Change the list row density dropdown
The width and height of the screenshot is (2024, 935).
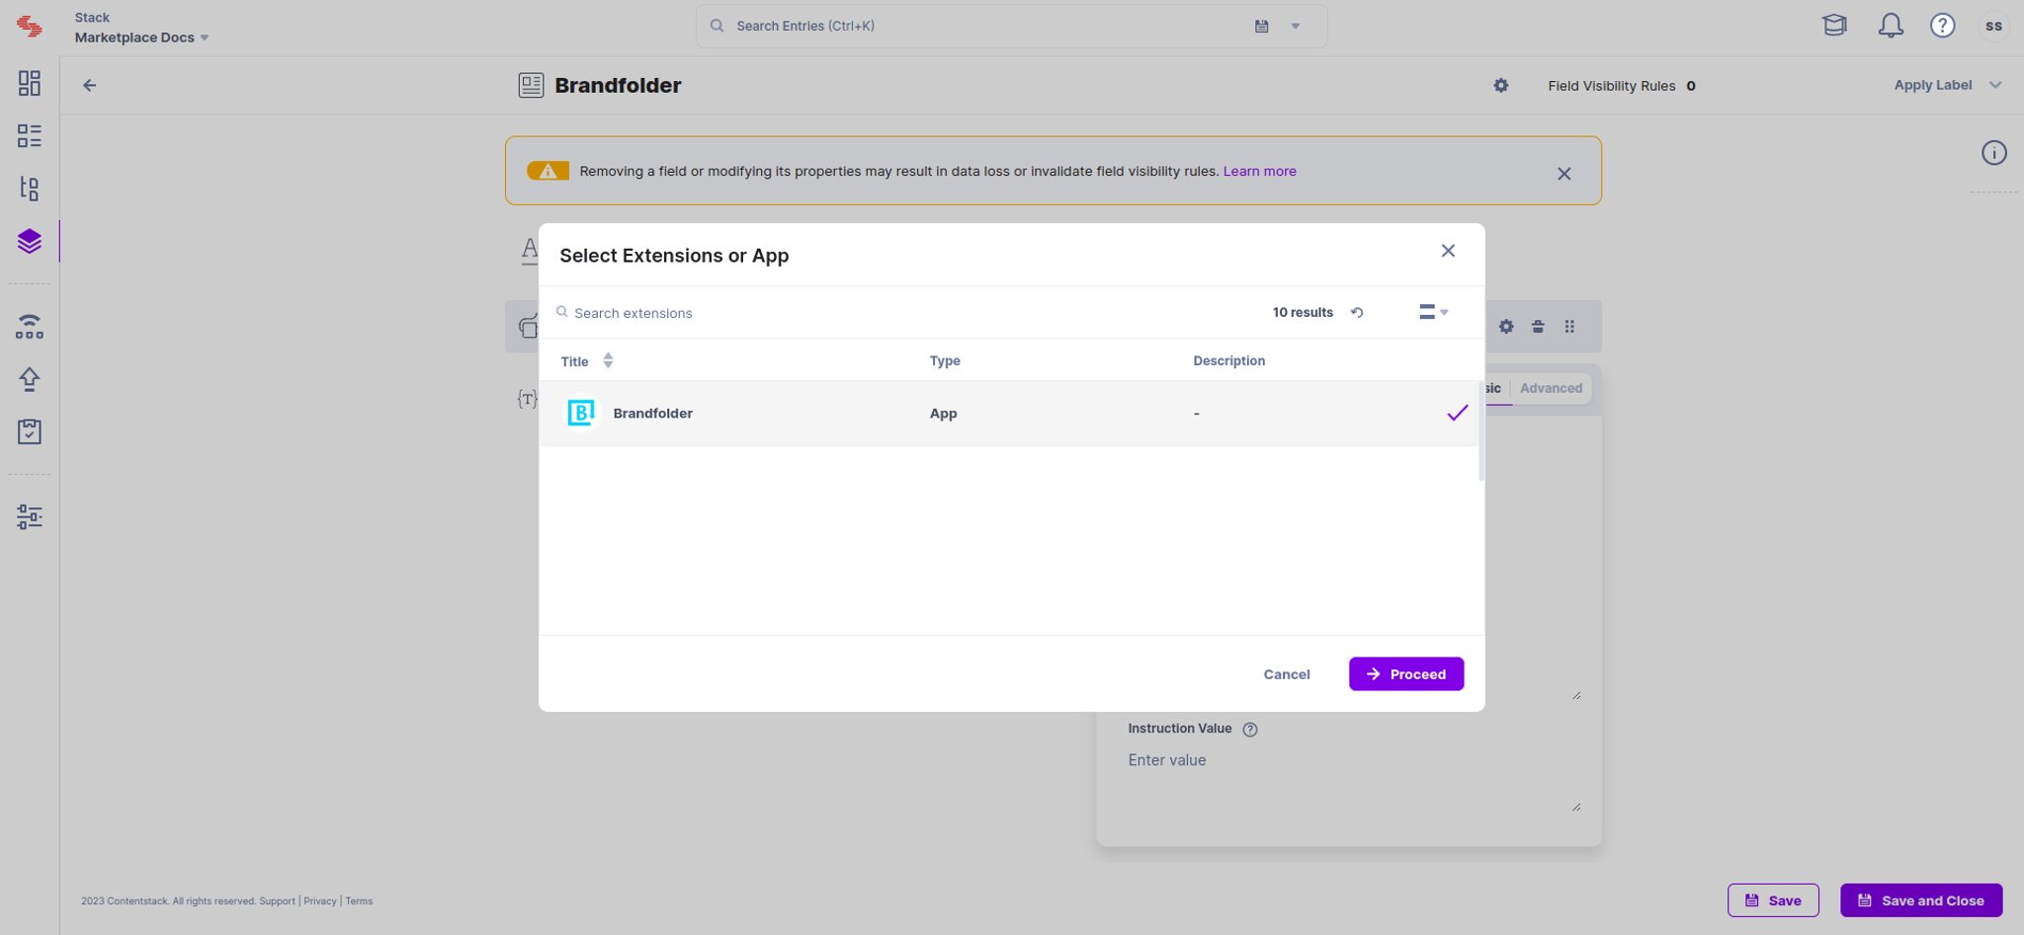coord(1433,312)
